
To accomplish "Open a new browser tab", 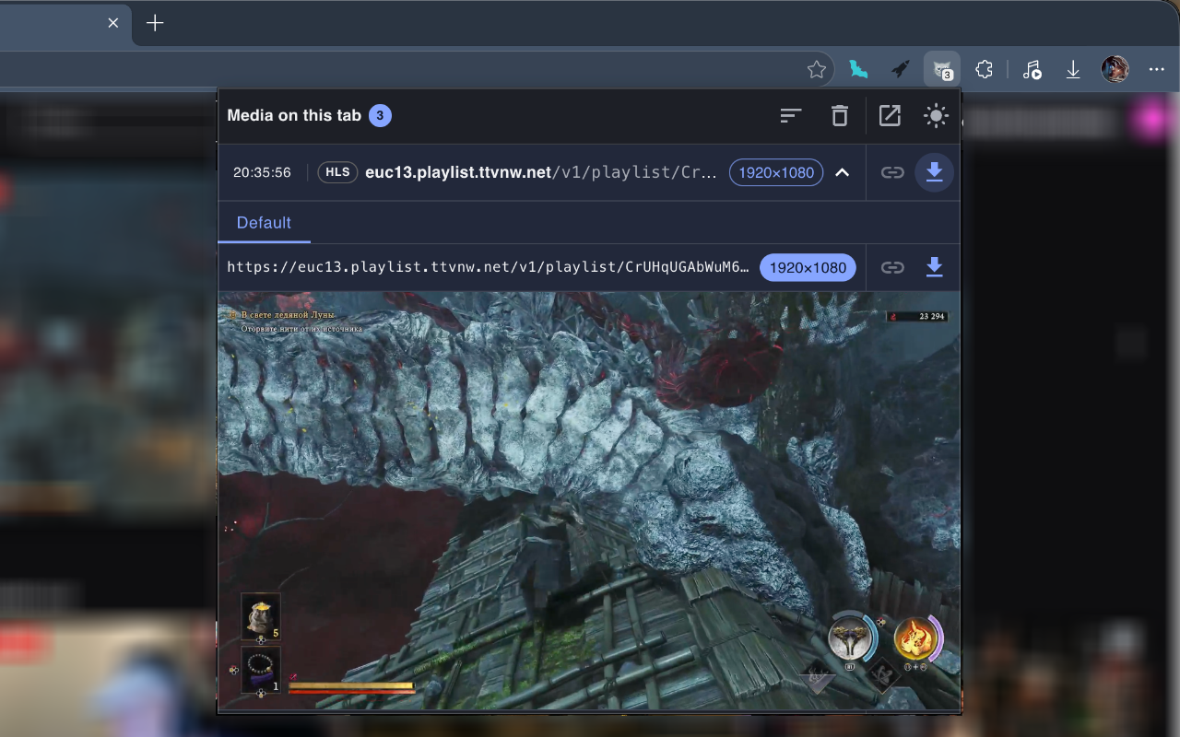I will pyautogui.click(x=155, y=23).
